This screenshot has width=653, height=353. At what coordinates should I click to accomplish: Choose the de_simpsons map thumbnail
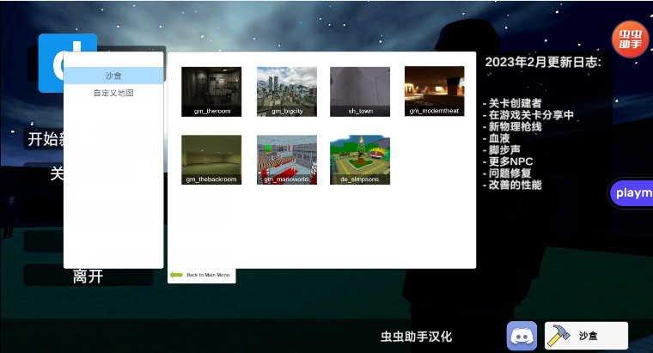(360, 160)
